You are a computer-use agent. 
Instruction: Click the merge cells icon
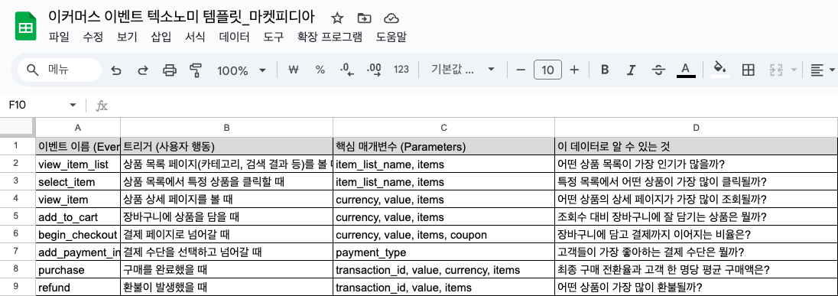point(775,70)
